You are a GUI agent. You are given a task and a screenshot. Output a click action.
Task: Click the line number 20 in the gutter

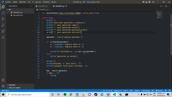38,51
